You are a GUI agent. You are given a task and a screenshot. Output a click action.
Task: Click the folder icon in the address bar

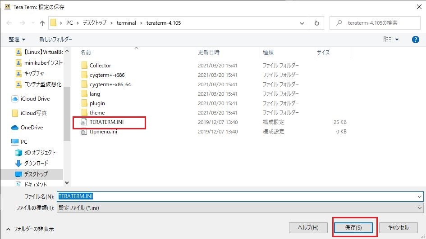[54, 23]
